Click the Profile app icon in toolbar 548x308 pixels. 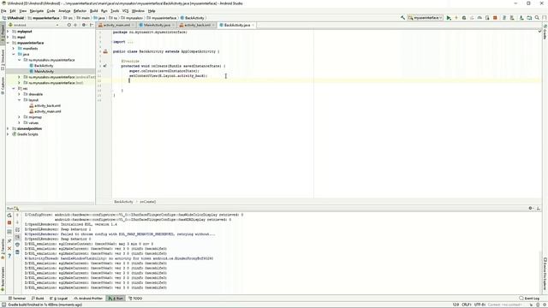[x=479, y=17]
